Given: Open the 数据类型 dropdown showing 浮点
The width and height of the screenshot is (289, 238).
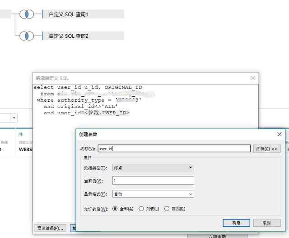Looking at the screenshot, I should (x=153, y=168).
